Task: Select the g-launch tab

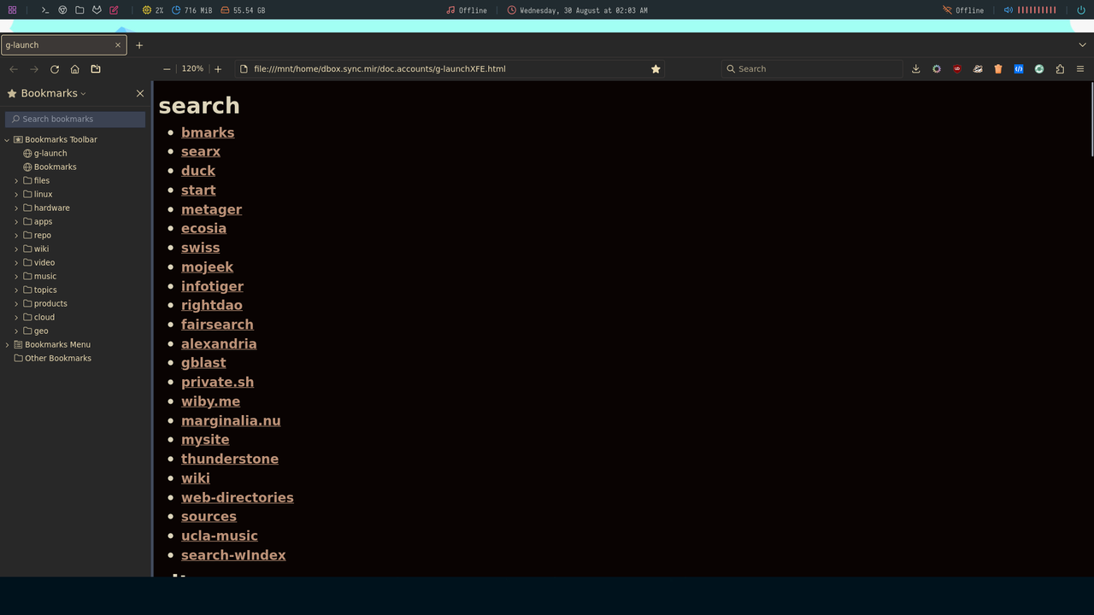Action: 64,45
